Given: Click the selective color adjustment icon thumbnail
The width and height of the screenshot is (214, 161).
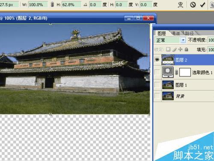Looking at the screenshot, I should click(x=168, y=72).
